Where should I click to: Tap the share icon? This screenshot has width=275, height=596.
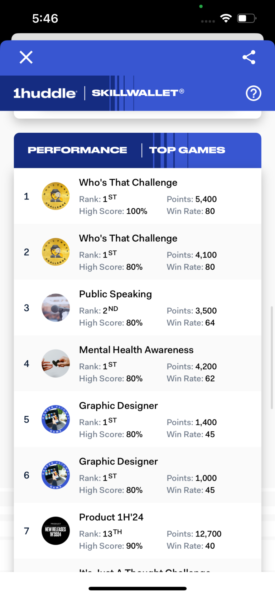249,57
